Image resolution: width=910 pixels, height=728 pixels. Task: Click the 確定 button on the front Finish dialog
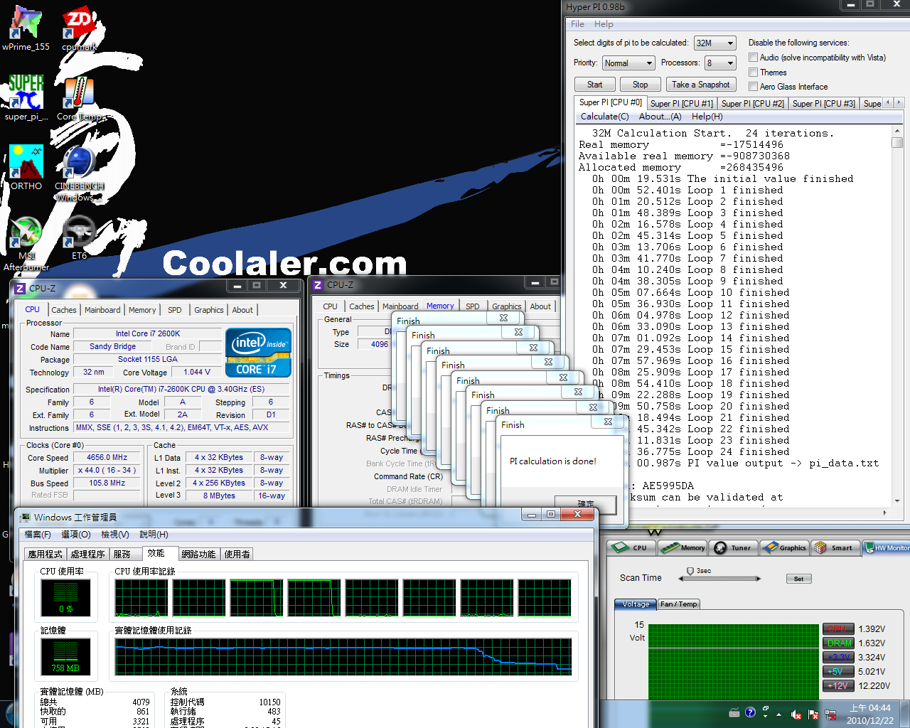click(x=586, y=503)
